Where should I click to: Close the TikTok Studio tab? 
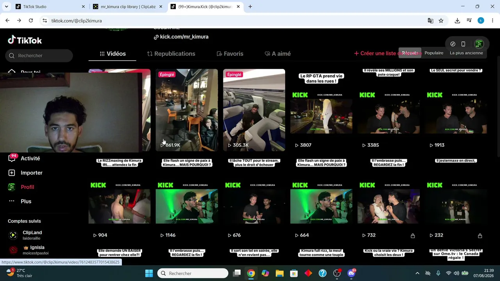click(x=83, y=7)
